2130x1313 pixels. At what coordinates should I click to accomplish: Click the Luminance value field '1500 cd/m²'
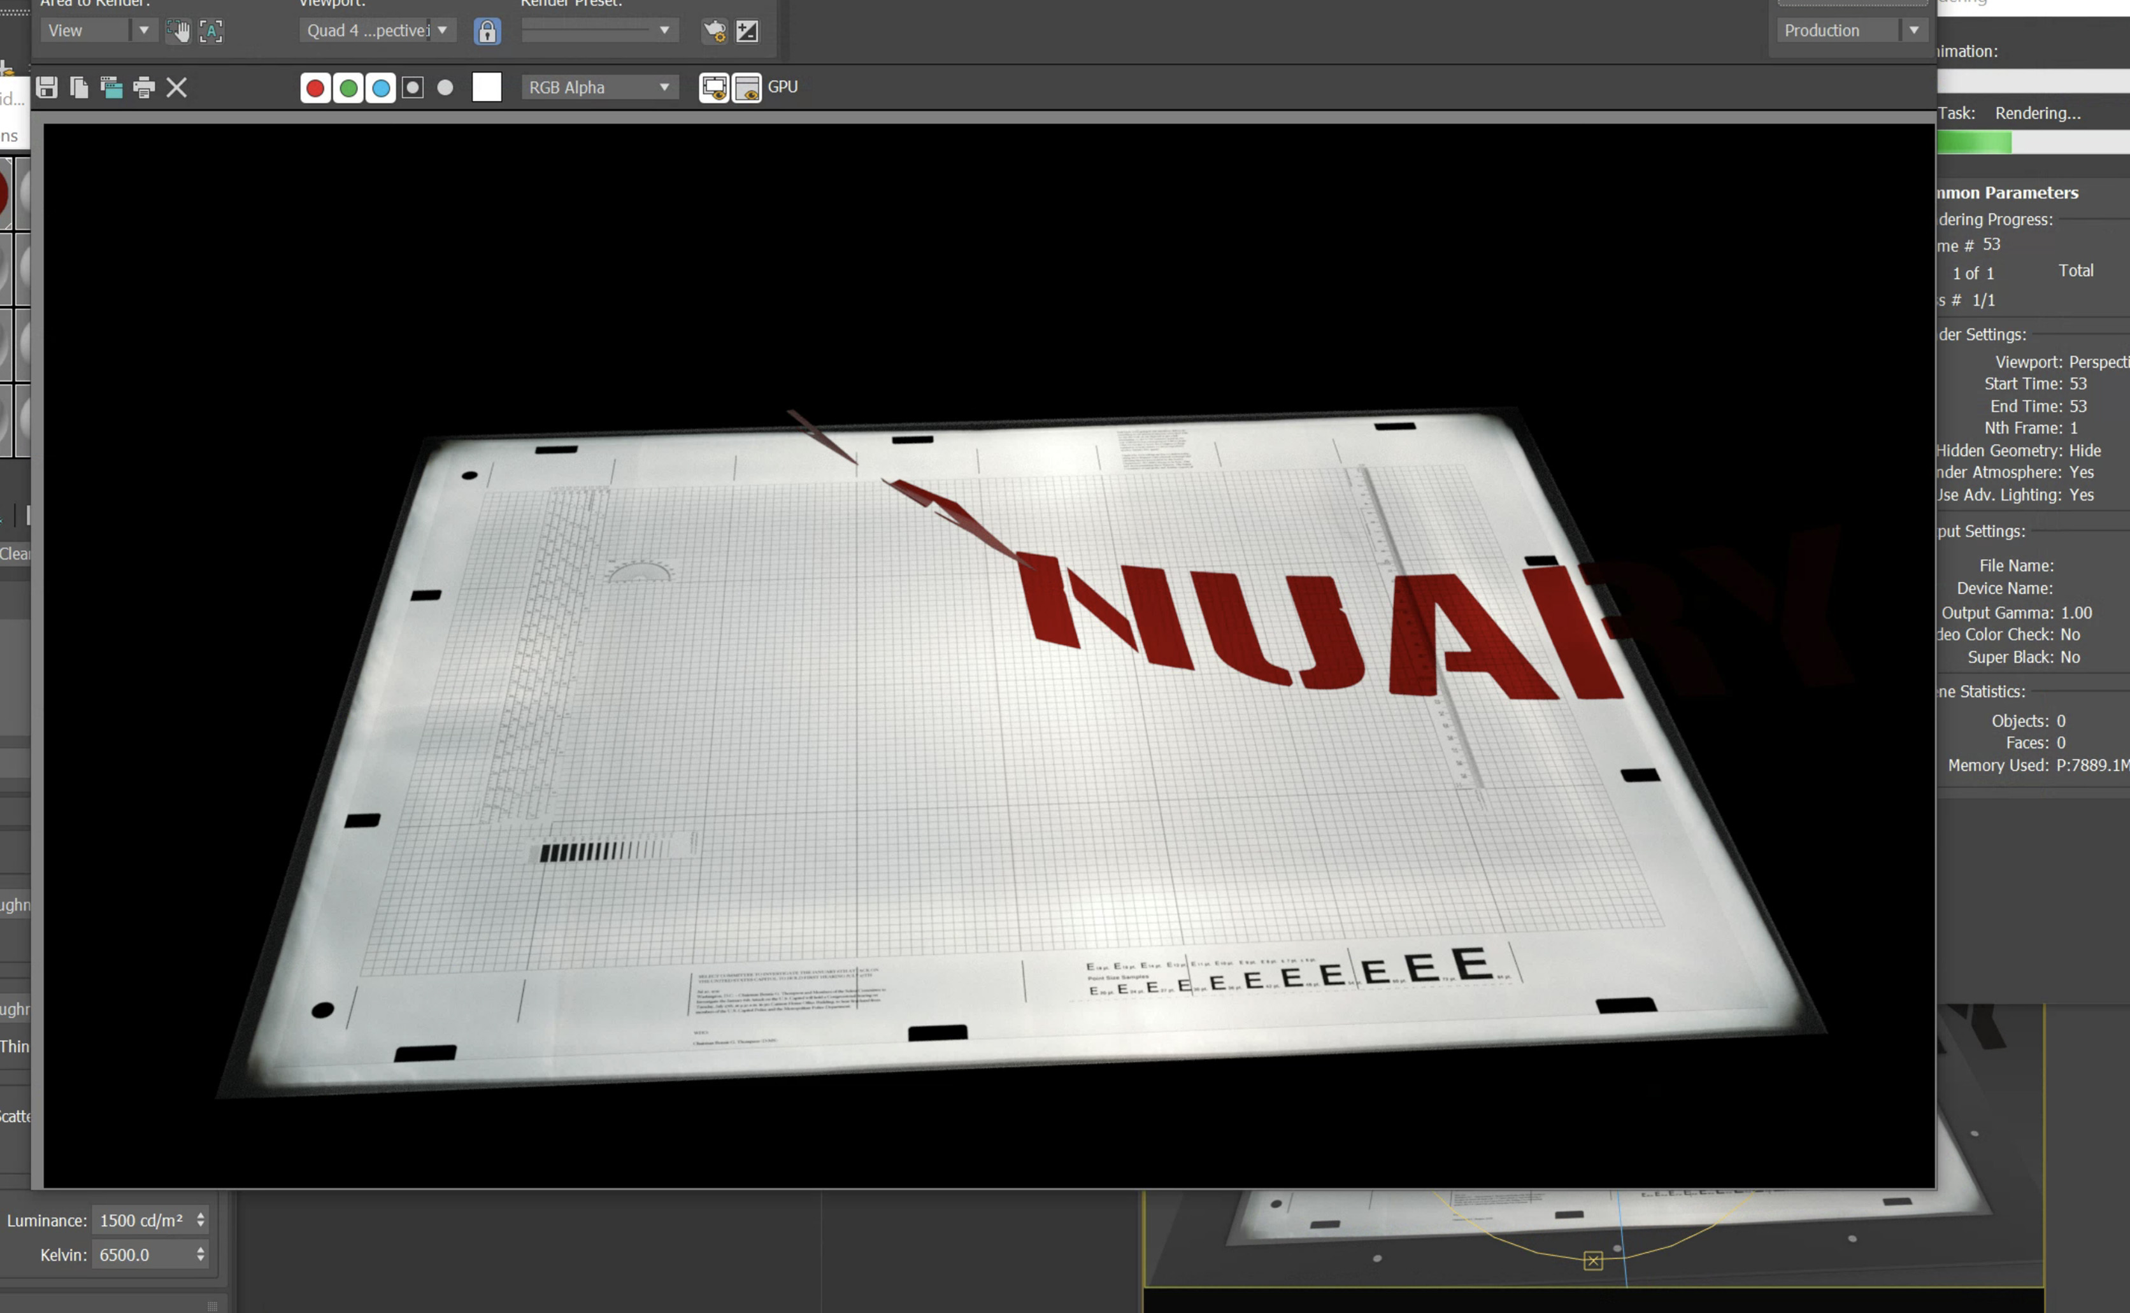(x=143, y=1220)
